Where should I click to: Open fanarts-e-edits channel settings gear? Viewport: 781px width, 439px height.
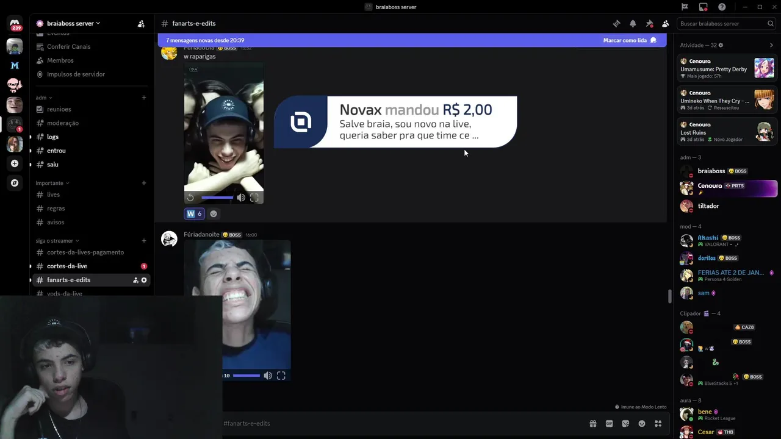[x=144, y=280]
